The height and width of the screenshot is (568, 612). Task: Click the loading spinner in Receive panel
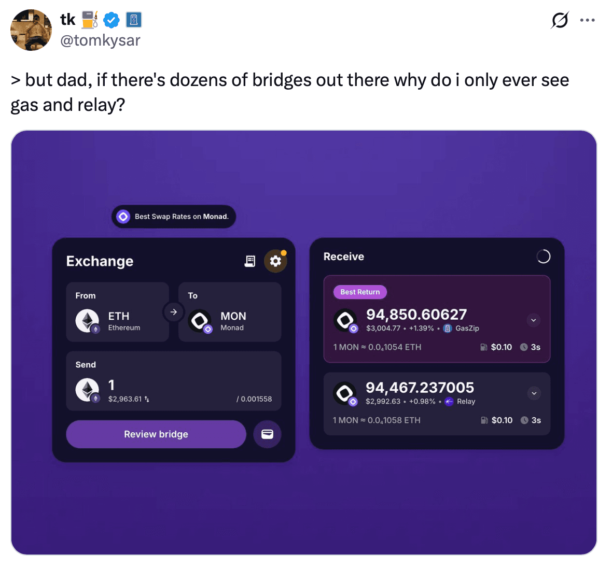pyautogui.click(x=543, y=257)
